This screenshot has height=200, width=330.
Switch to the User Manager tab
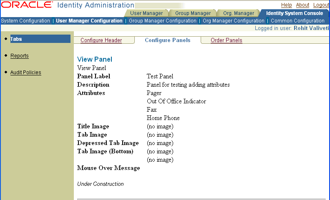pos(146,13)
